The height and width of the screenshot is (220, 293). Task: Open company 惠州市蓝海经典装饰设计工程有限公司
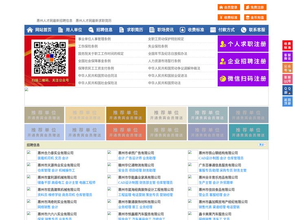click(146, 189)
